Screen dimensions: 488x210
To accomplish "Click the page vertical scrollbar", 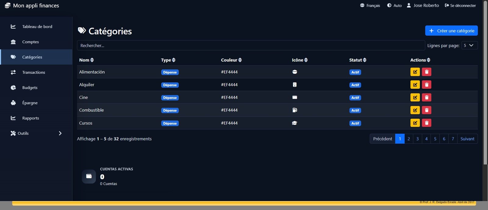I will click(x=485, y=83).
